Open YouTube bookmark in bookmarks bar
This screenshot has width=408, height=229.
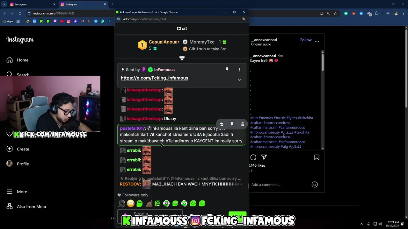[x=62, y=21]
